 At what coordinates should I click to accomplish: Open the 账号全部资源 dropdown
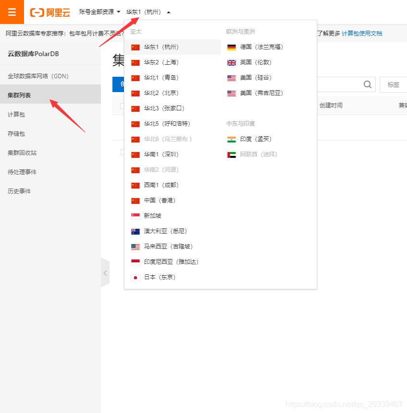click(x=99, y=12)
